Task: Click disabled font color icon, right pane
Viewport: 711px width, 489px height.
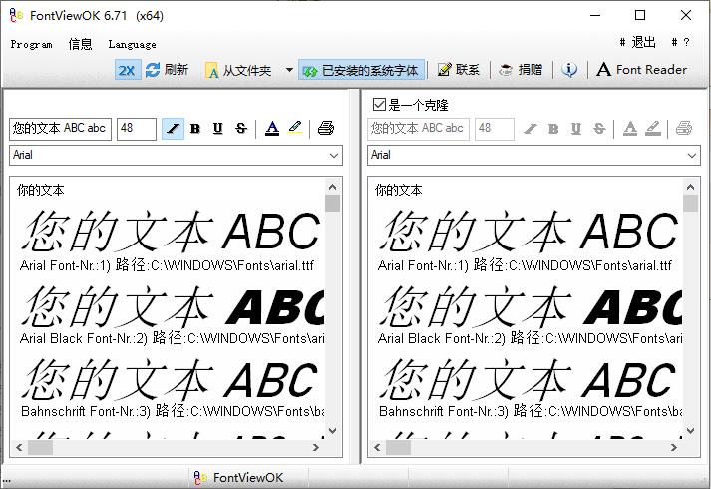Action: click(630, 129)
